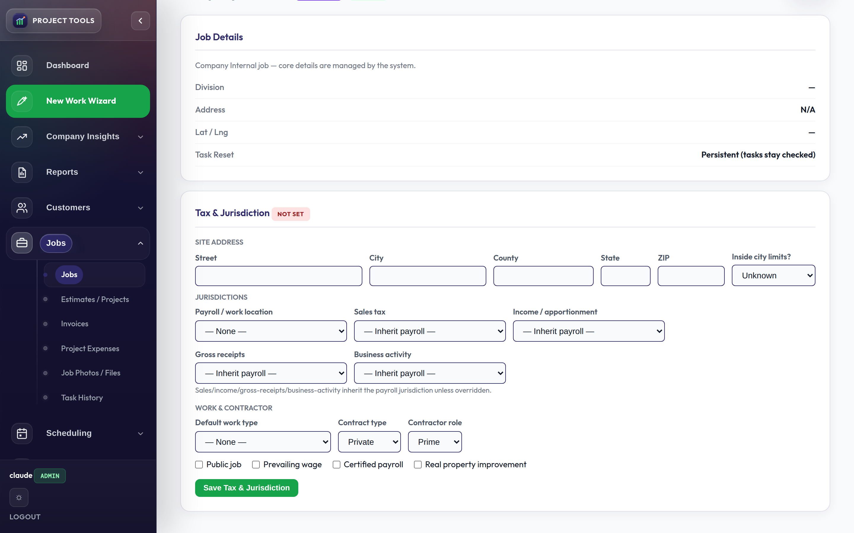The height and width of the screenshot is (533, 854).
Task: Collapse the sidebar with the left-arrow icon
Action: [141, 21]
